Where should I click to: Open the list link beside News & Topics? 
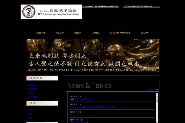click(x=153, y=90)
